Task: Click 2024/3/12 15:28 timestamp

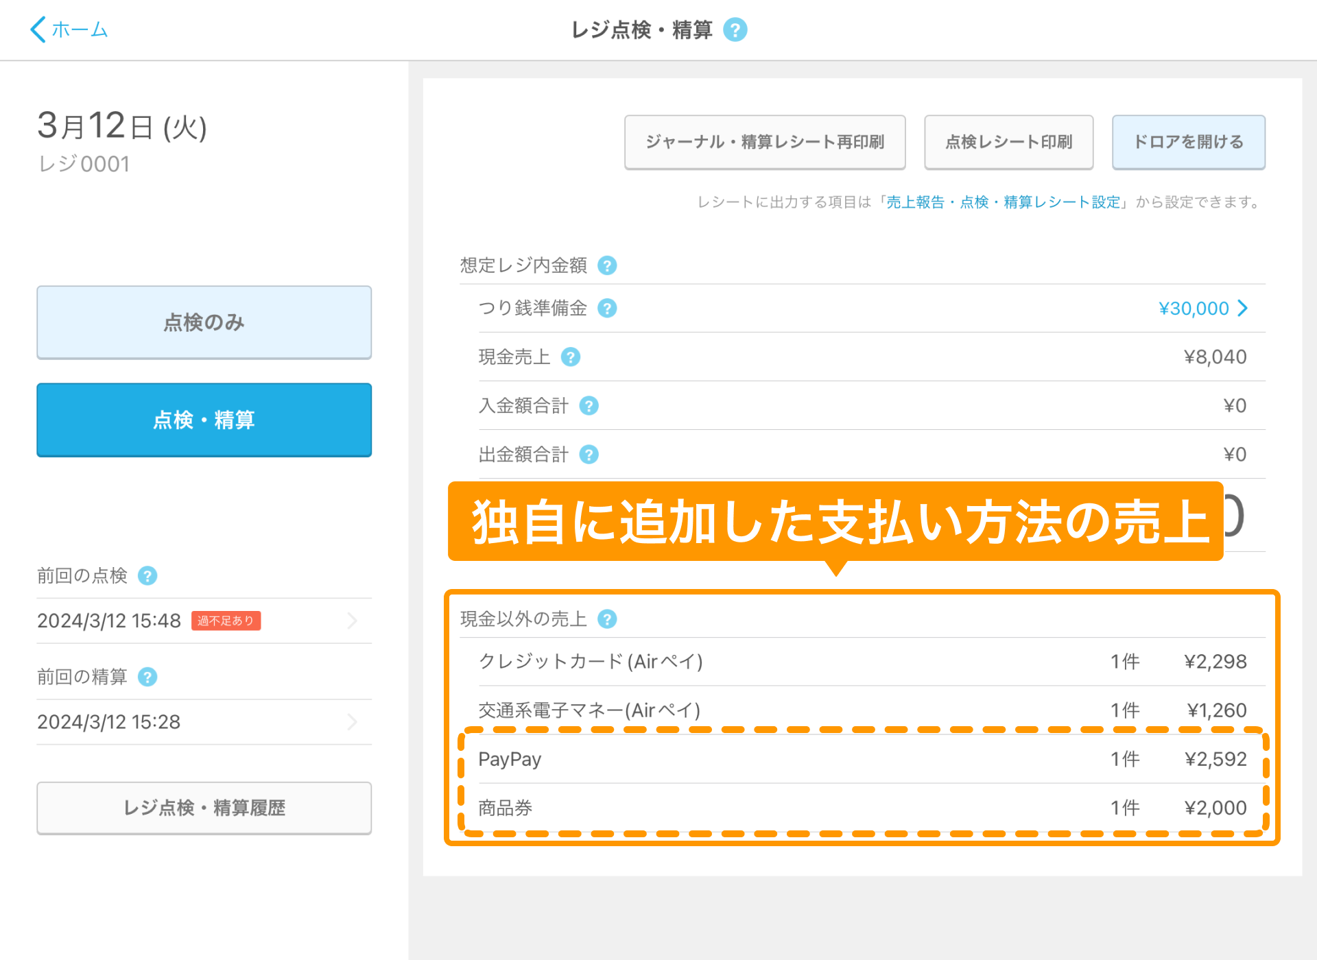Action: tap(108, 722)
